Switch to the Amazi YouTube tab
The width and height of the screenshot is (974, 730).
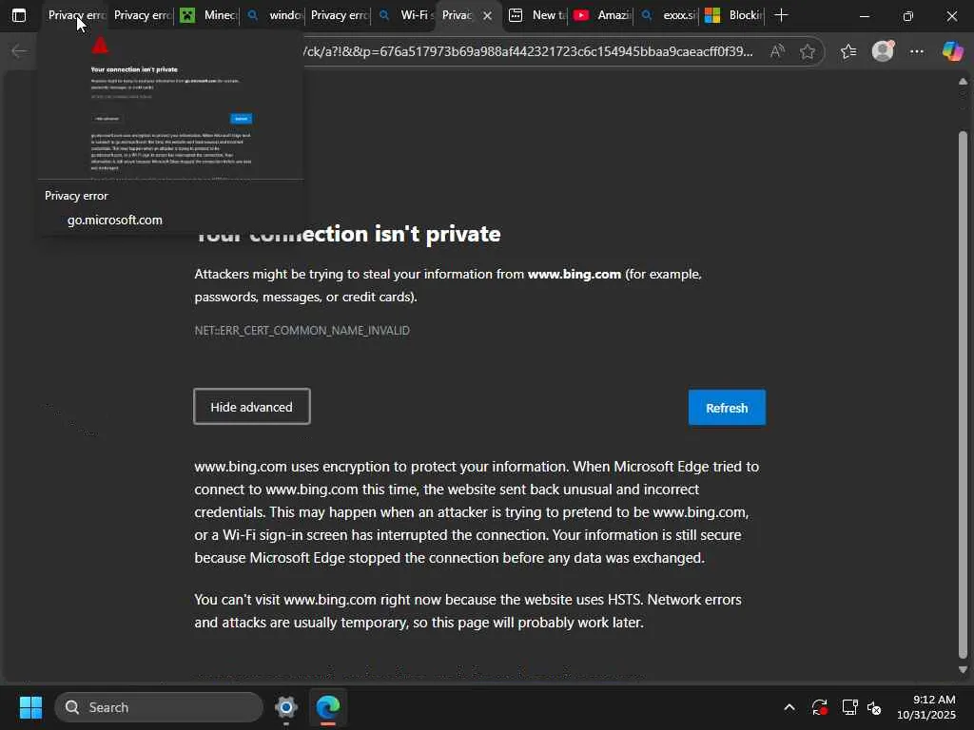pos(602,15)
